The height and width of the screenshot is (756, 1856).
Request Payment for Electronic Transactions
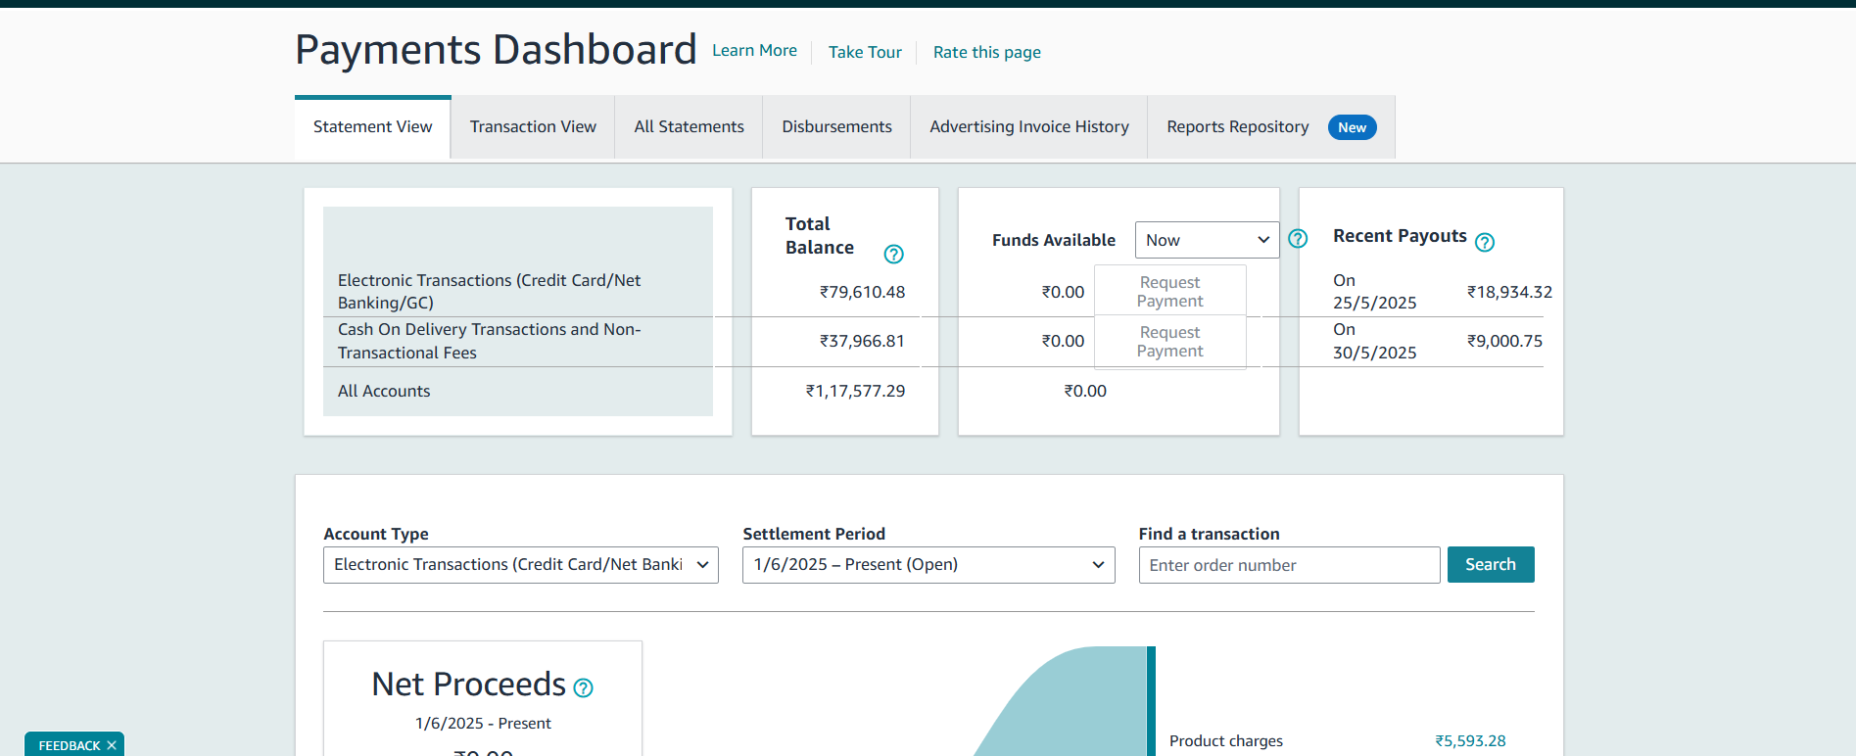coord(1169,291)
